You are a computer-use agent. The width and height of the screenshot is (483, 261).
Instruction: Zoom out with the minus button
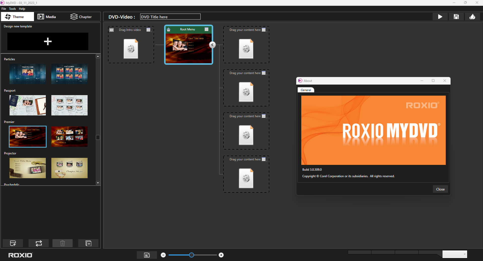point(163,255)
